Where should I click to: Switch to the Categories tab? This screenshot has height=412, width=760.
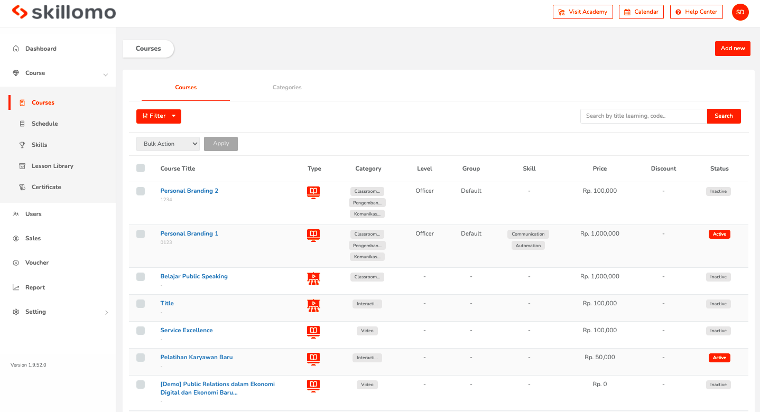pyautogui.click(x=287, y=87)
